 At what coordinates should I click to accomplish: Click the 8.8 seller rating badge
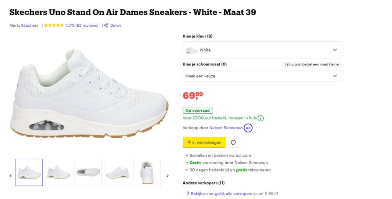point(248,128)
